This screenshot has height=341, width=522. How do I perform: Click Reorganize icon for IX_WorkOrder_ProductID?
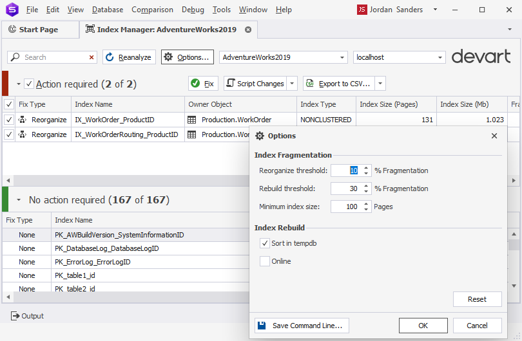click(x=23, y=119)
